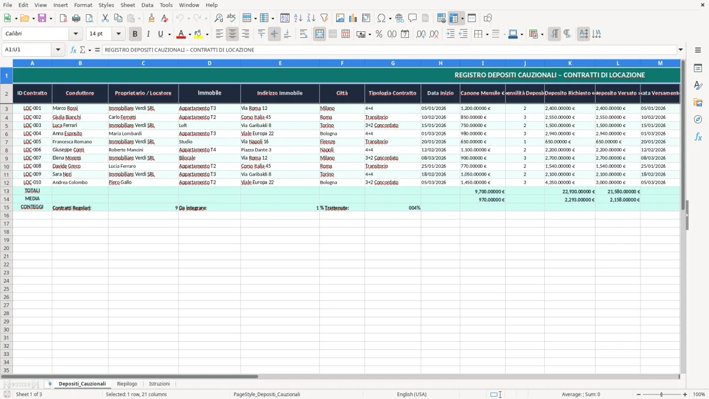This screenshot has height=399, width=709.
Task: Switch to the Riepilogo sheet tab
Action: coord(127,384)
